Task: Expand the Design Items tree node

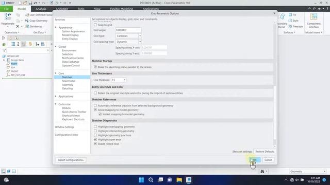Action: 4,60
